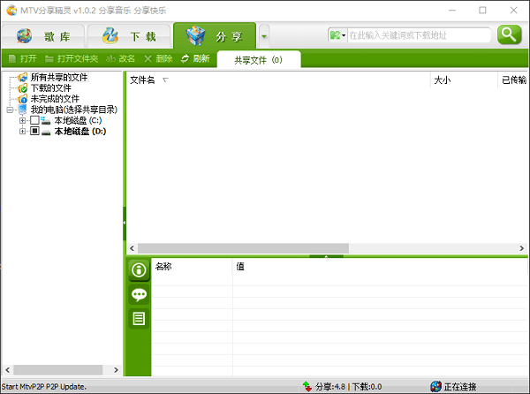Click the 所有共享的文件 folder icon
This screenshot has width=530, height=394.
[x=23, y=78]
